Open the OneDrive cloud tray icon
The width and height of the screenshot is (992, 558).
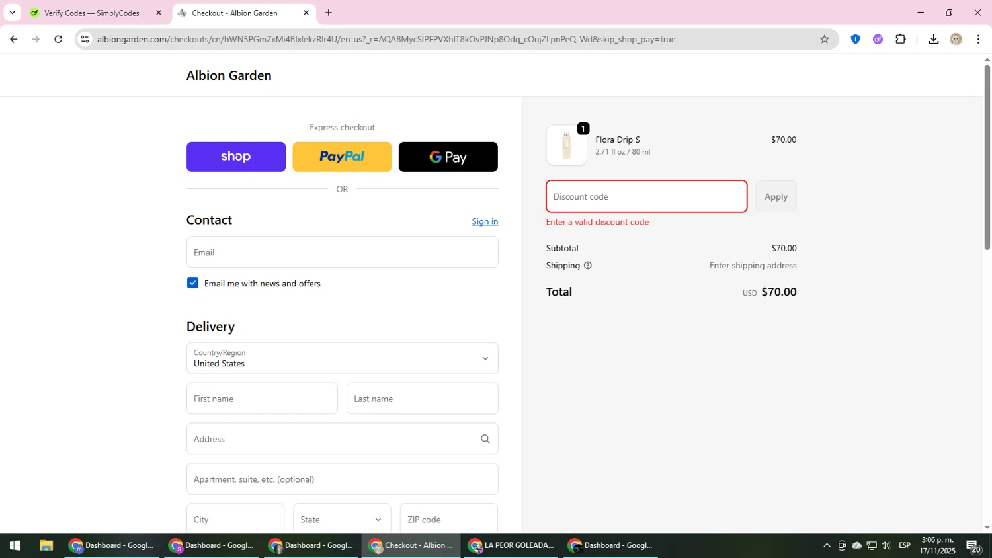tap(856, 545)
